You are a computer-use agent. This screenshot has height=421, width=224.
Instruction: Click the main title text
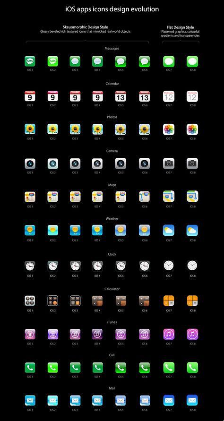112,9
